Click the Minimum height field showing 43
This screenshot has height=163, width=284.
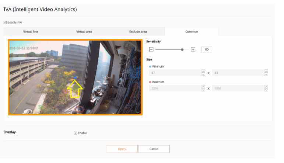pyautogui.click(x=238, y=73)
